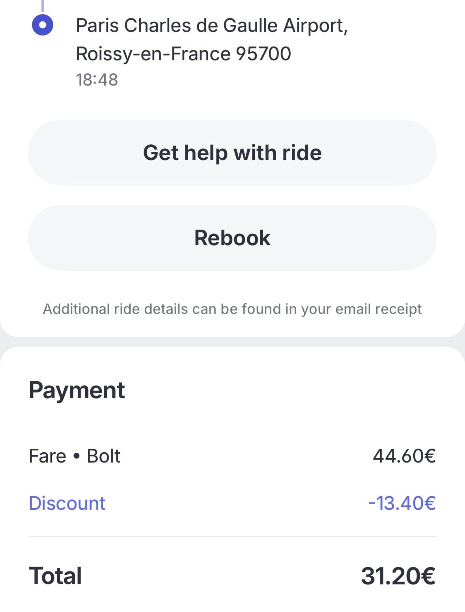Open the blue Discount link
This screenshot has width=465, height=612.
67,504
